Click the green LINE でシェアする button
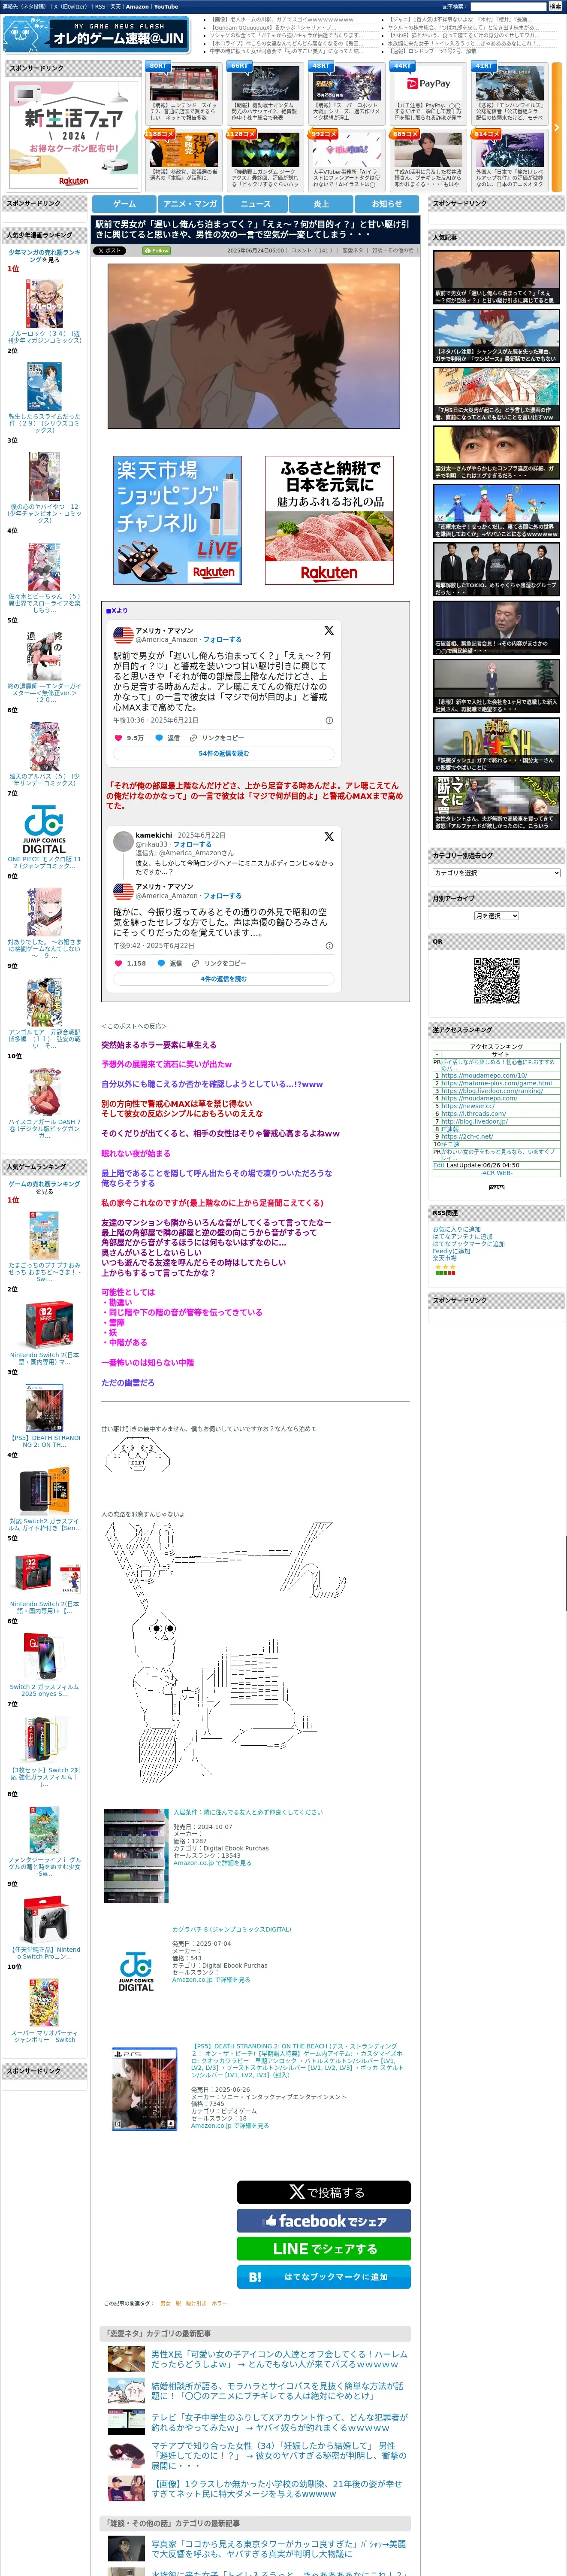The height and width of the screenshot is (2576, 567). [x=323, y=2248]
